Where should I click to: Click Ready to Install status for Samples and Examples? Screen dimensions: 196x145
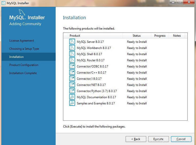137,104
